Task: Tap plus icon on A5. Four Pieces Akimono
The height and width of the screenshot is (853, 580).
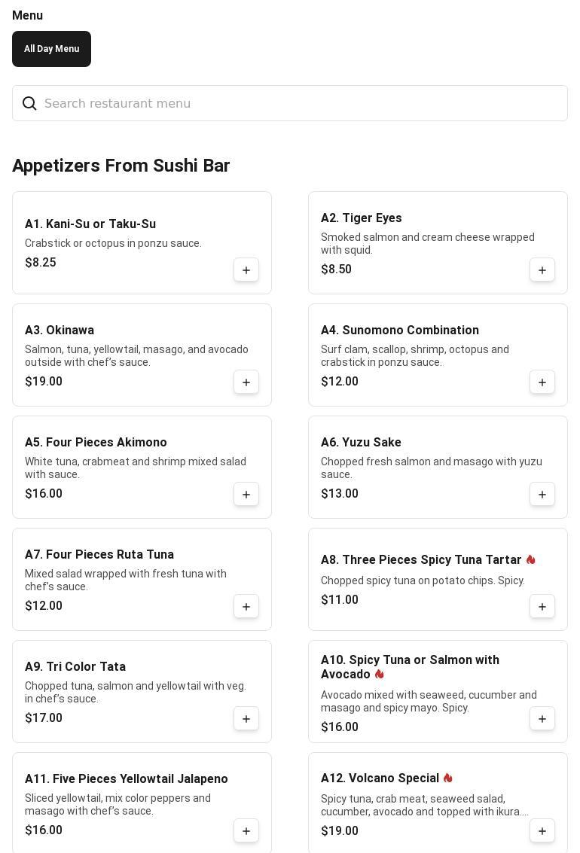Action: point(246,494)
